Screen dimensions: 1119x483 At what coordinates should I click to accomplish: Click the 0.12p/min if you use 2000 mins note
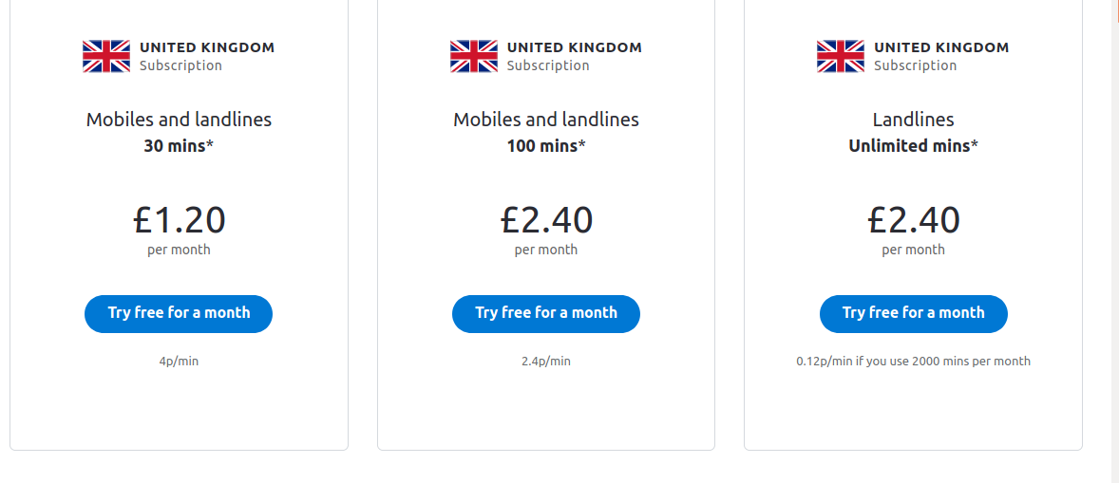(x=914, y=362)
